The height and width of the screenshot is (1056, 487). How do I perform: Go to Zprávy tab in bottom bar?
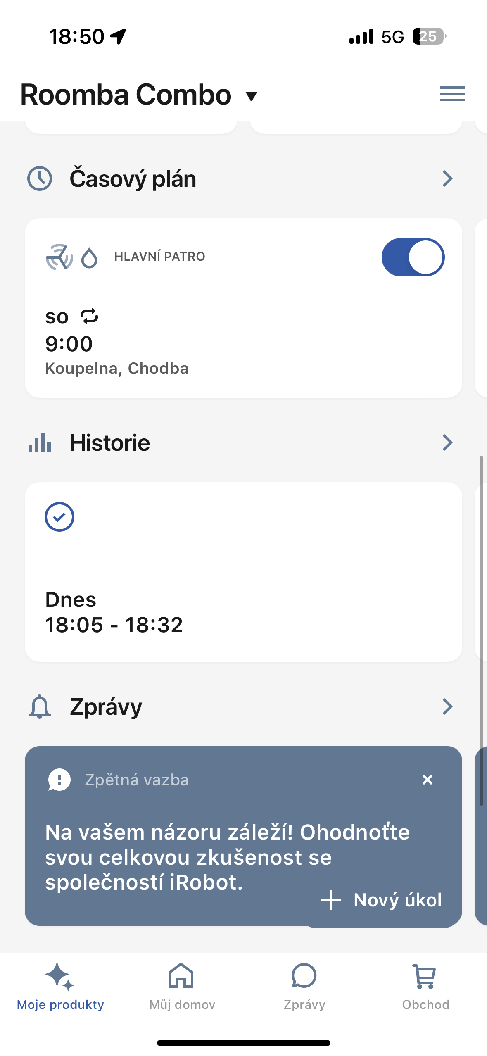coord(304,985)
